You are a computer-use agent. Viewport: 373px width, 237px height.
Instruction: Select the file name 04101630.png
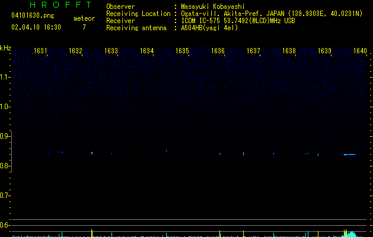pos(33,15)
